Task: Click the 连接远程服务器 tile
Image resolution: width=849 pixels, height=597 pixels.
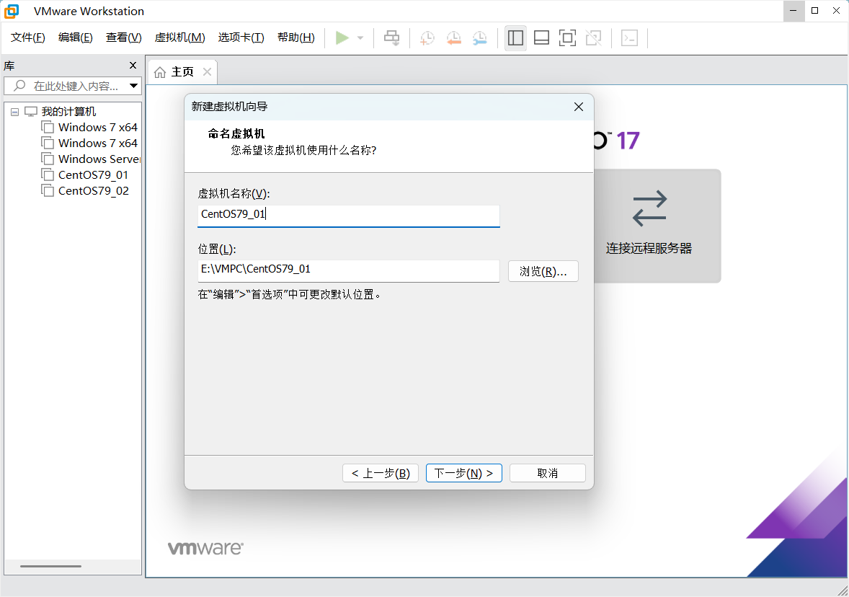Action: (x=657, y=226)
